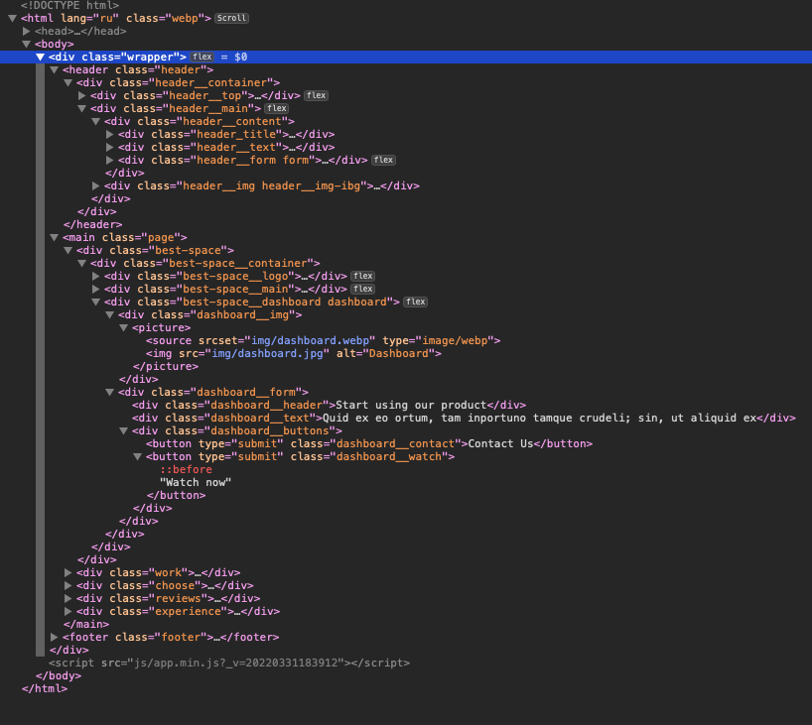Collapse the header class="header" node
Screen dimensions: 812x725
pyautogui.click(x=54, y=69)
